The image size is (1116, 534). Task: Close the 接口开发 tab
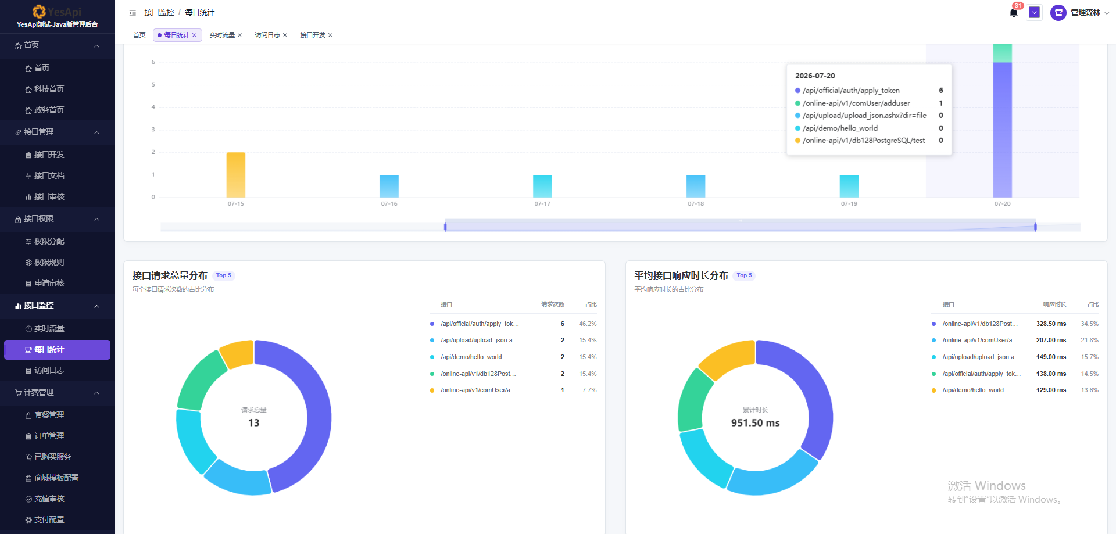[330, 35]
